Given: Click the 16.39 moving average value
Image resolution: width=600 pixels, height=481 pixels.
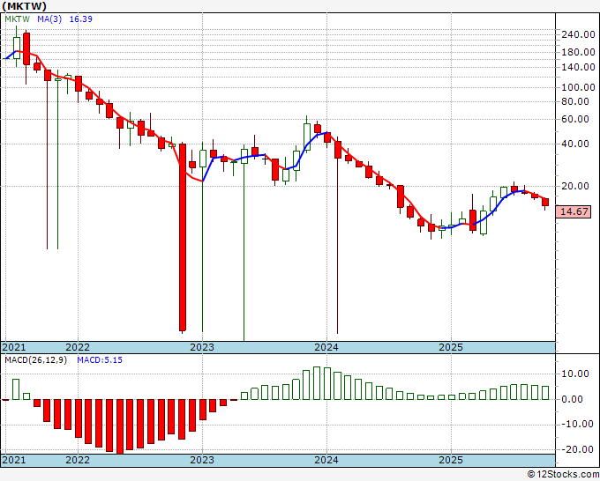Looking at the screenshot, I should click(x=81, y=19).
